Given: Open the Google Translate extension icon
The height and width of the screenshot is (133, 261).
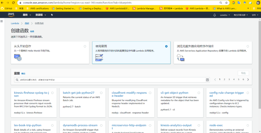Looking at the screenshot, I should pos(239,3).
